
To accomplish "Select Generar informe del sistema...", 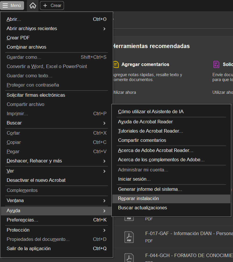I will pos(171,189).
